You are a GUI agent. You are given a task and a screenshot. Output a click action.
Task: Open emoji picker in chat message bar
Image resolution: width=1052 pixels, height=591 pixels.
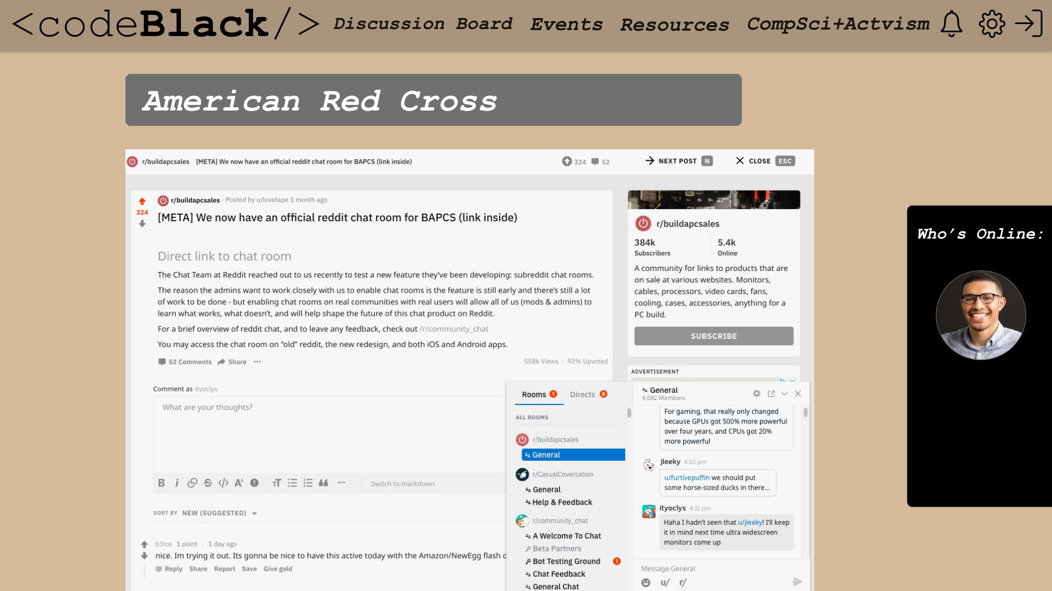(x=646, y=583)
